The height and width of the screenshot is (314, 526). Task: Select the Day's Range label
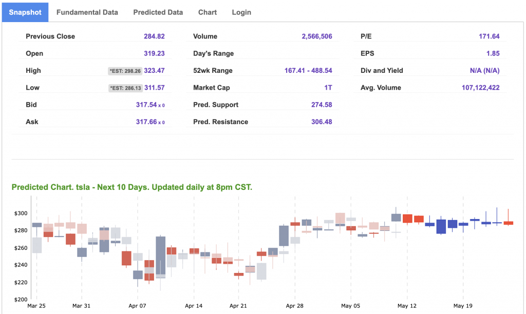(x=213, y=53)
